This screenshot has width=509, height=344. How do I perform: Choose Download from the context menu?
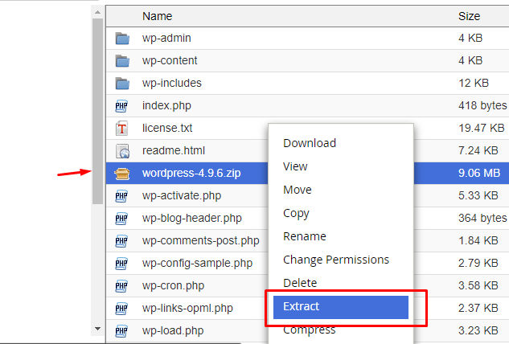(x=310, y=143)
